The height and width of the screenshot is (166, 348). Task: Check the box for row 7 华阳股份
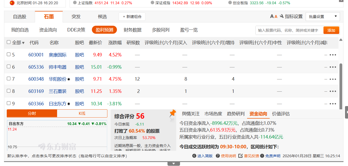9,78
